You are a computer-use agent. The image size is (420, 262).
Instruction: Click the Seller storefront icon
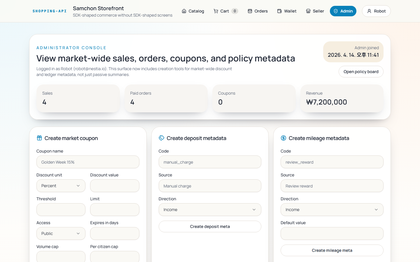pos(308,11)
